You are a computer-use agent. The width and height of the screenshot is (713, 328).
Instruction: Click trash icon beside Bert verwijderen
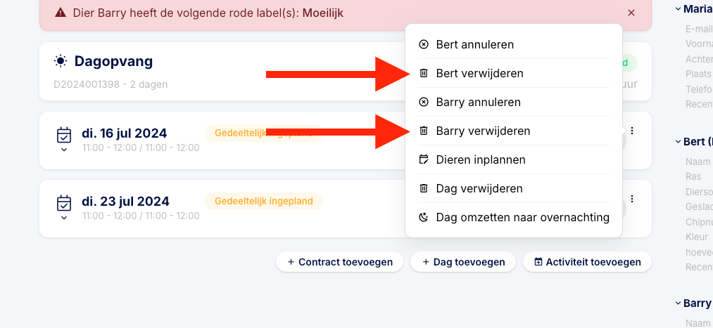pos(424,73)
